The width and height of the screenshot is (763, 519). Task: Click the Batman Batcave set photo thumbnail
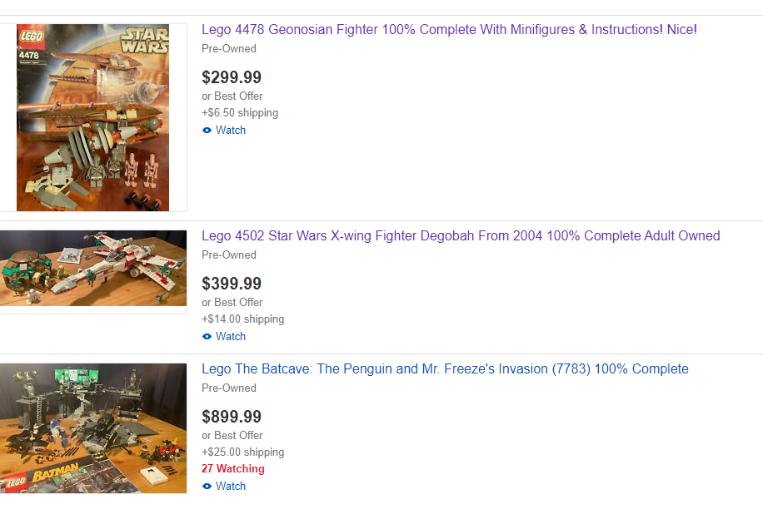[x=93, y=428]
